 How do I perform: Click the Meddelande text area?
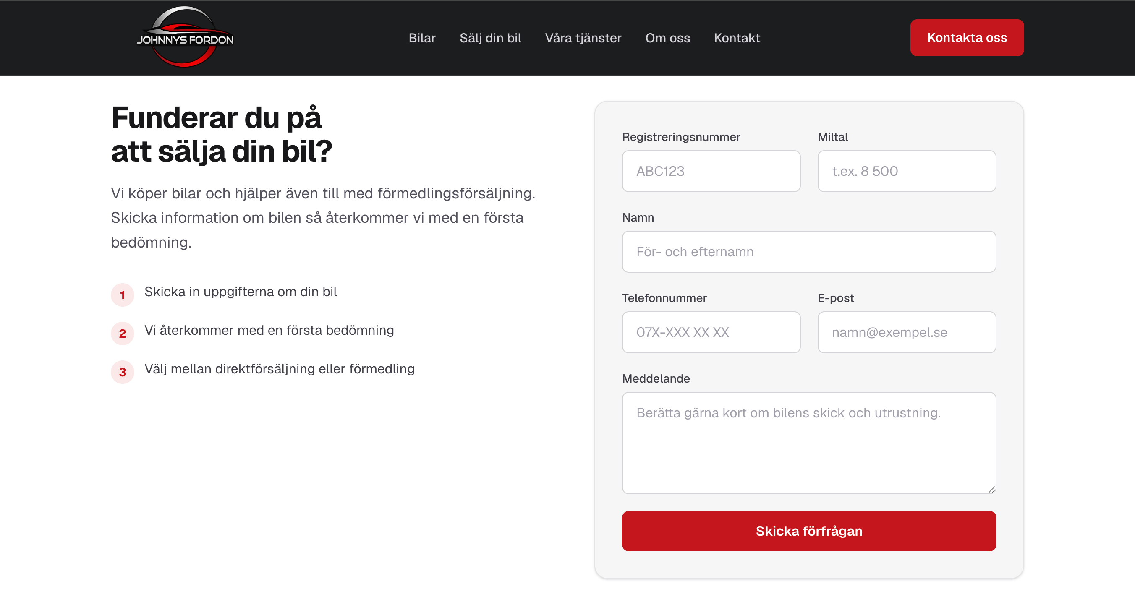(x=808, y=443)
